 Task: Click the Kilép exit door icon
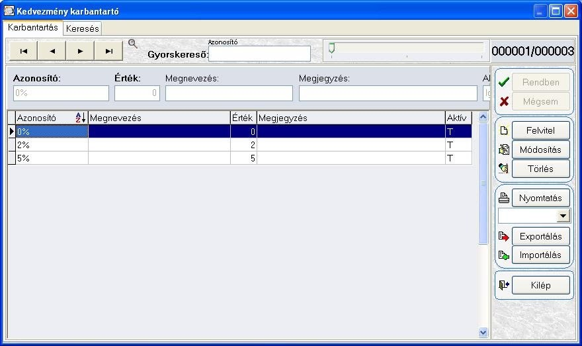[x=504, y=285]
